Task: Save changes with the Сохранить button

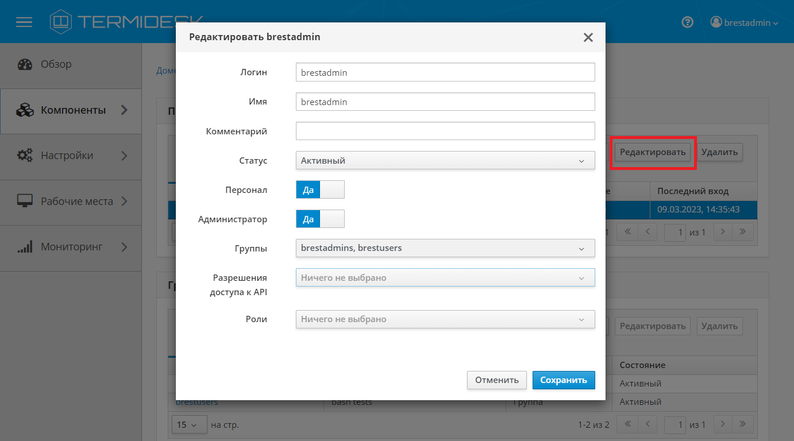Action: click(563, 380)
